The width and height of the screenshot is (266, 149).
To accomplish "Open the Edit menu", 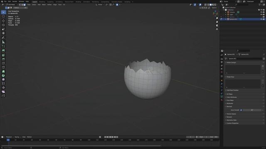I will click(x=9, y=2).
